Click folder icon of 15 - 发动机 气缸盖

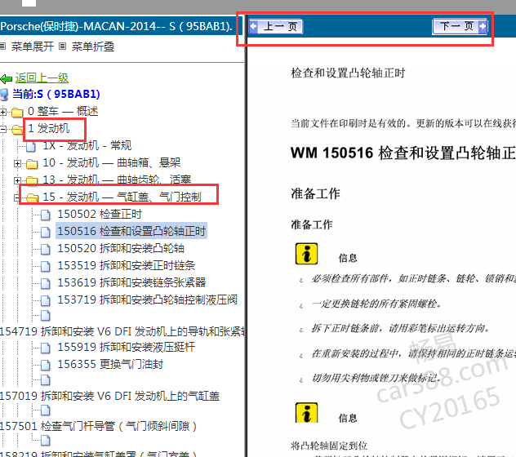coord(32,197)
